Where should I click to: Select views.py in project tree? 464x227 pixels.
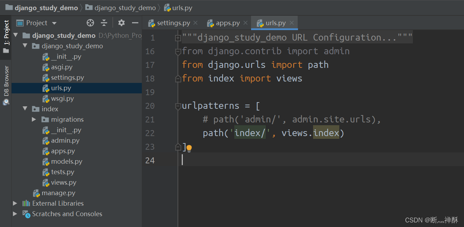pos(64,182)
